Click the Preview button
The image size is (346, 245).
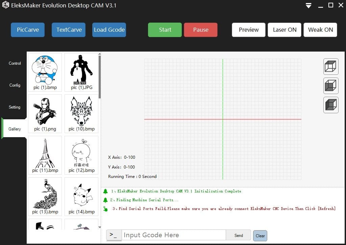tap(249, 30)
